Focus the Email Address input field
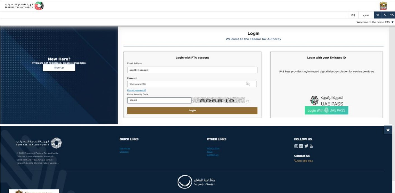Image resolution: width=395 pixels, height=193 pixels. coord(192,70)
